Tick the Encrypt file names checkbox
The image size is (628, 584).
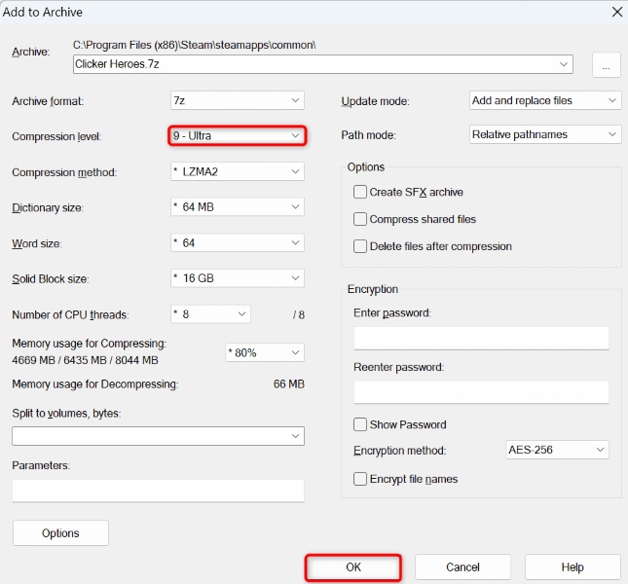coord(361,479)
